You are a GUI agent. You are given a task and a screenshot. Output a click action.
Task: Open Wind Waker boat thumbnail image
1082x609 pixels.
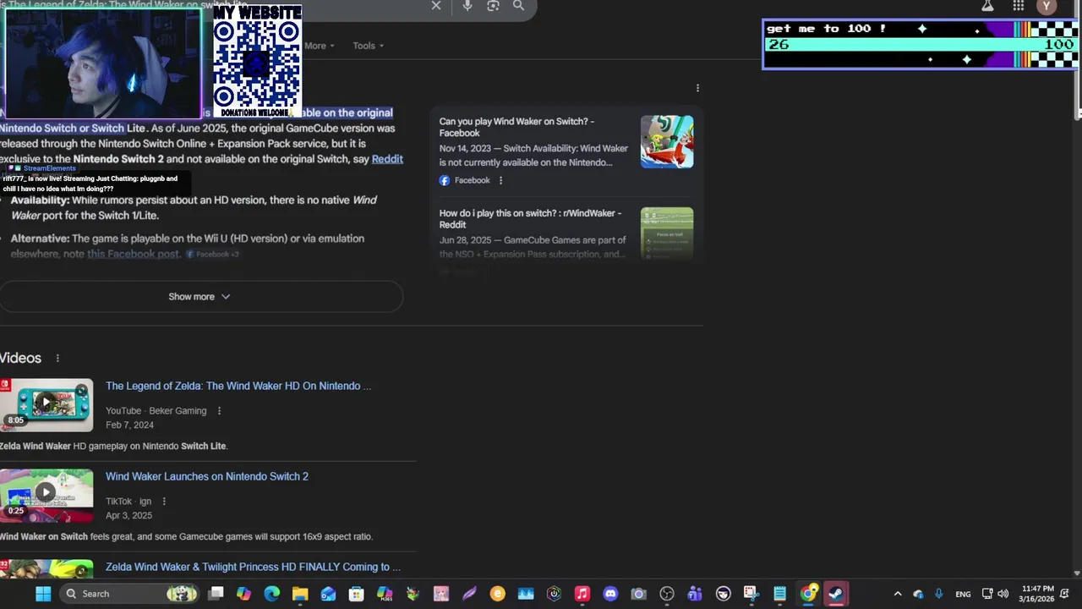(667, 141)
